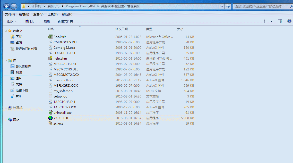Select the TABCTL32.OCX file name
Viewport: 293px width, 163px height.
click(x=65, y=107)
